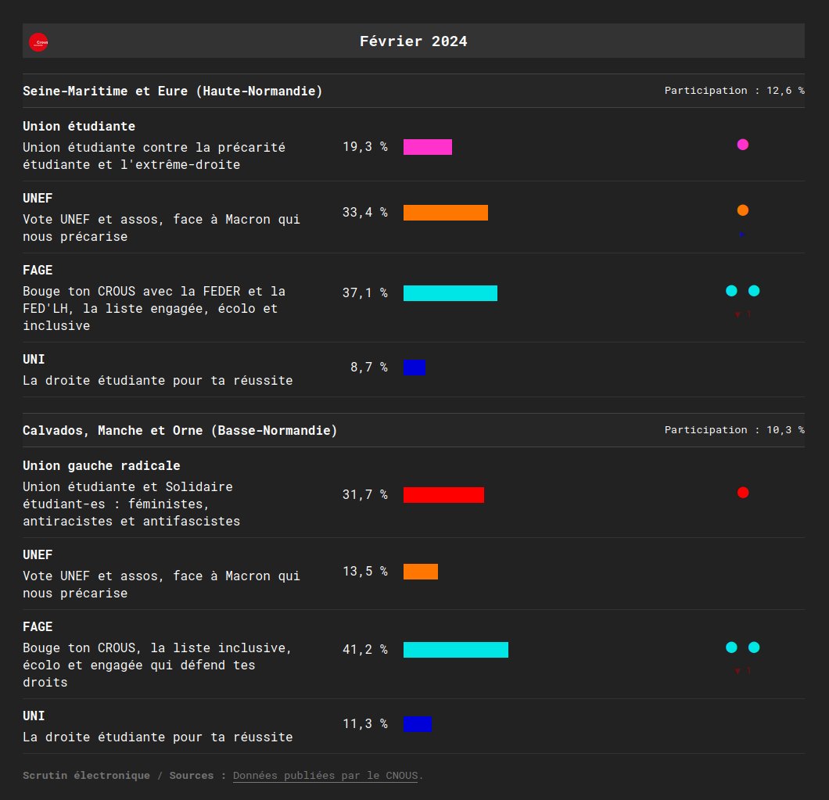Click the UNI list name in Haute-Normandie
829x800 pixels.
coord(34,360)
